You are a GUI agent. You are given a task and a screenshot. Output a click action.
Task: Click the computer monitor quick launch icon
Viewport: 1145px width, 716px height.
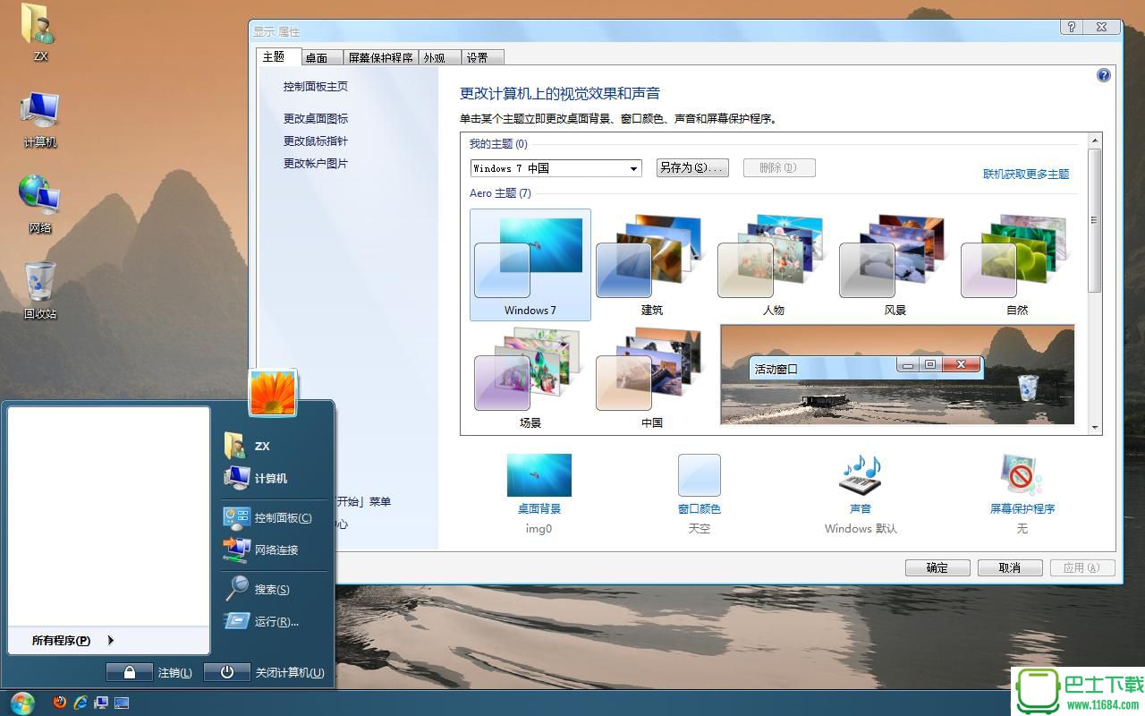[x=101, y=703]
